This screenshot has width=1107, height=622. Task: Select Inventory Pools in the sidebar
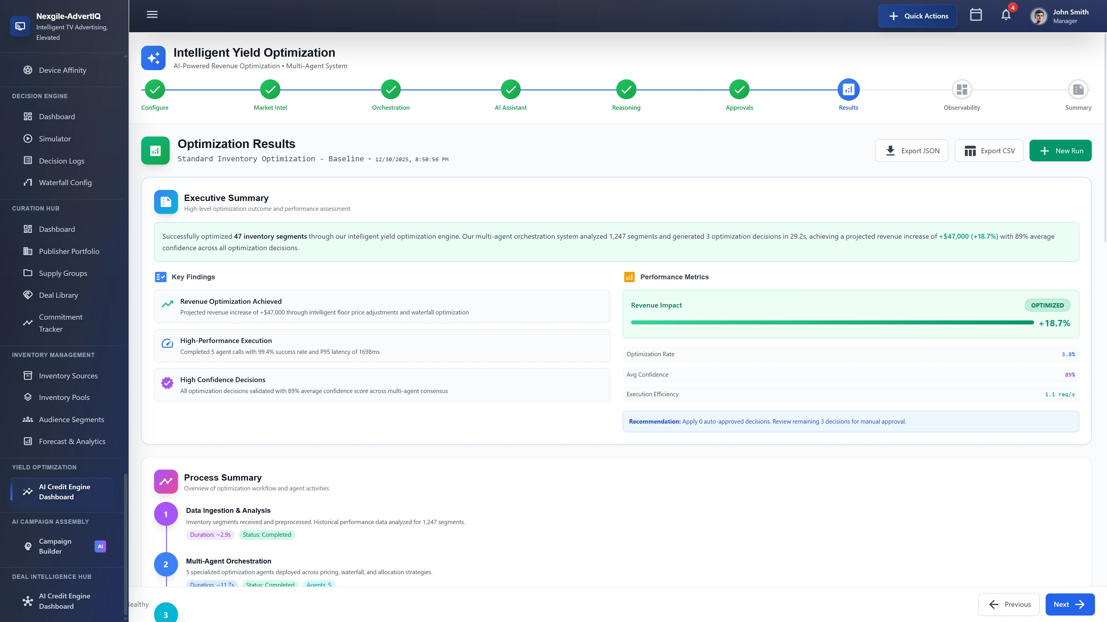coord(64,397)
